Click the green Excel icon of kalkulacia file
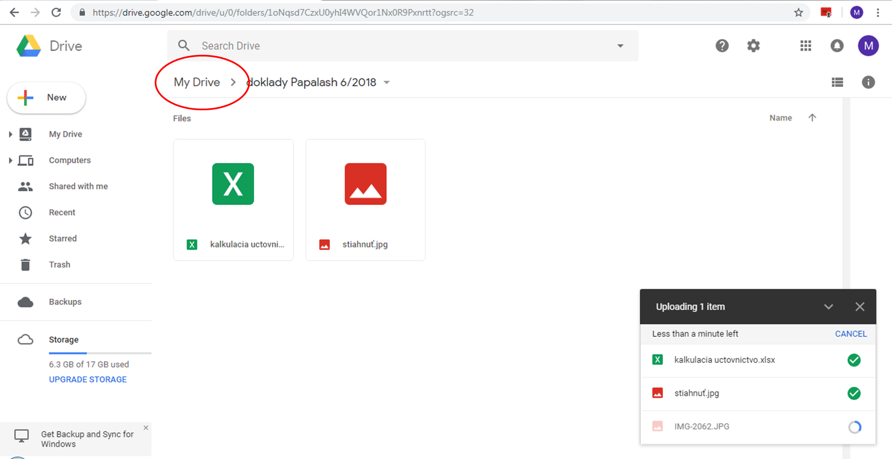 (x=233, y=184)
